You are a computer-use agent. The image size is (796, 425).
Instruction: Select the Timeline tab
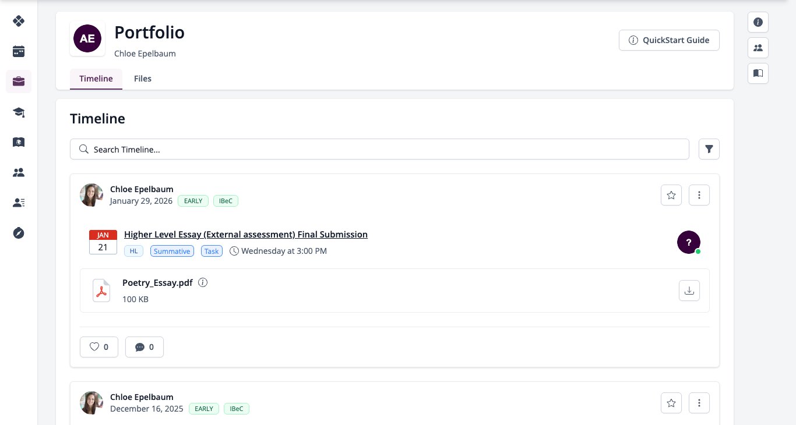[x=96, y=79]
